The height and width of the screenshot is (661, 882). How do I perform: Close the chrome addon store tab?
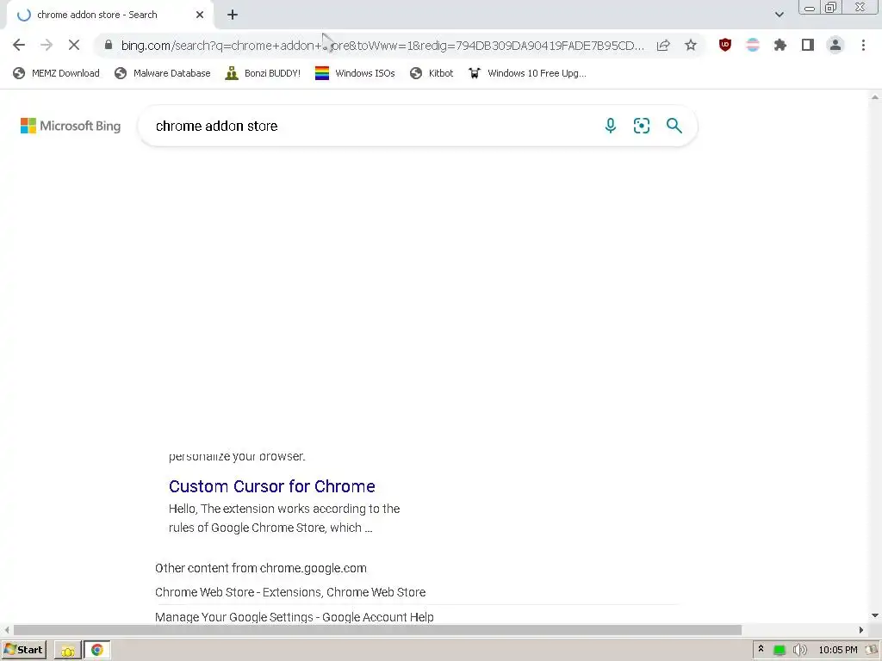(x=200, y=15)
